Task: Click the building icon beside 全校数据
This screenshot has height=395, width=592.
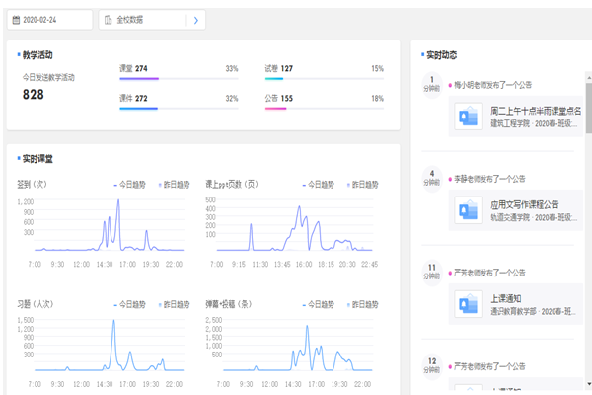Action: coord(108,20)
